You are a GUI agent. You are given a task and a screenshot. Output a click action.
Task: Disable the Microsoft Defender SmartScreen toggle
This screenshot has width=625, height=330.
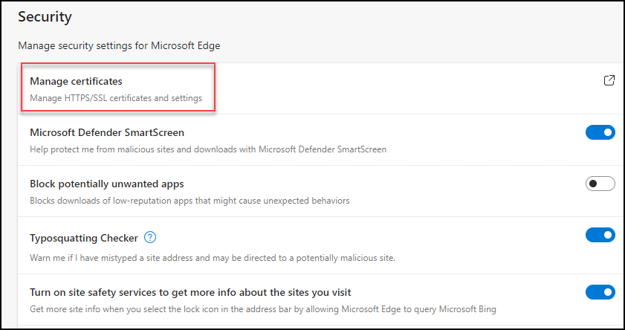coord(600,132)
